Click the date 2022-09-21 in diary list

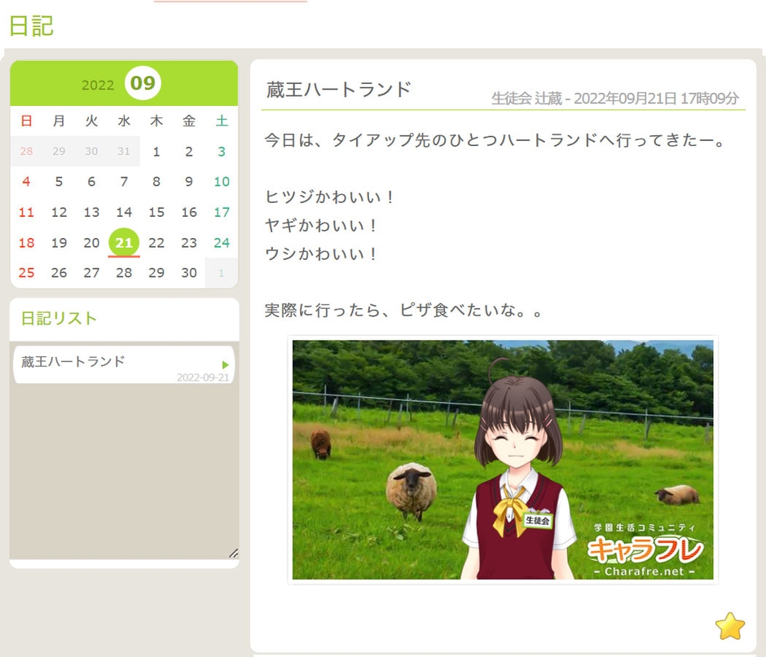point(203,377)
